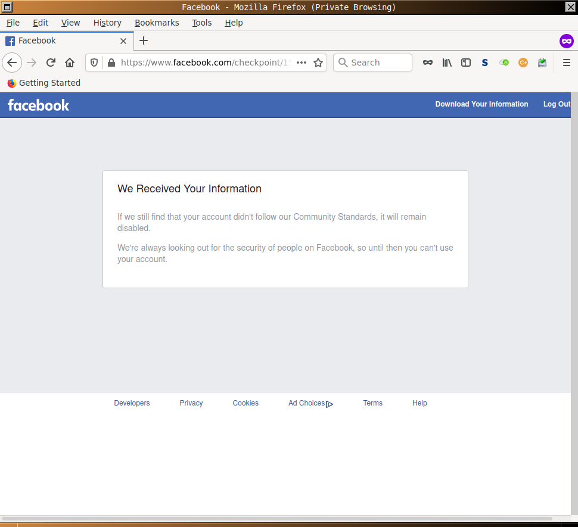Click the purple private browsing mask icon
The height and width of the screenshot is (527, 578).
pyautogui.click(x=567, y=41)
